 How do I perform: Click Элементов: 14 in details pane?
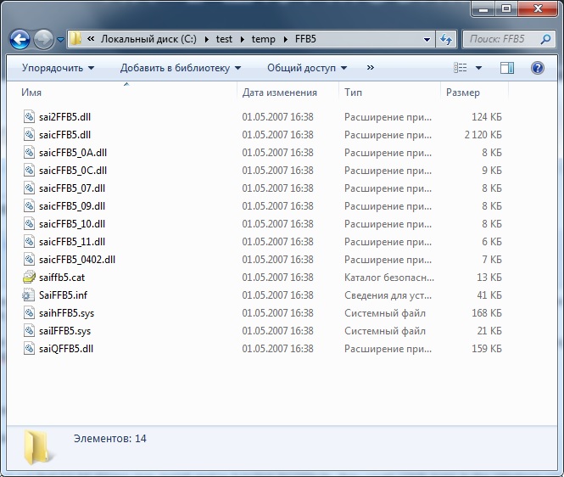click(x=110, y=439)
